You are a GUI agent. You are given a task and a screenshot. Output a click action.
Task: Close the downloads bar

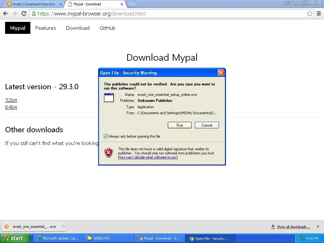click(x=318, y=227)
